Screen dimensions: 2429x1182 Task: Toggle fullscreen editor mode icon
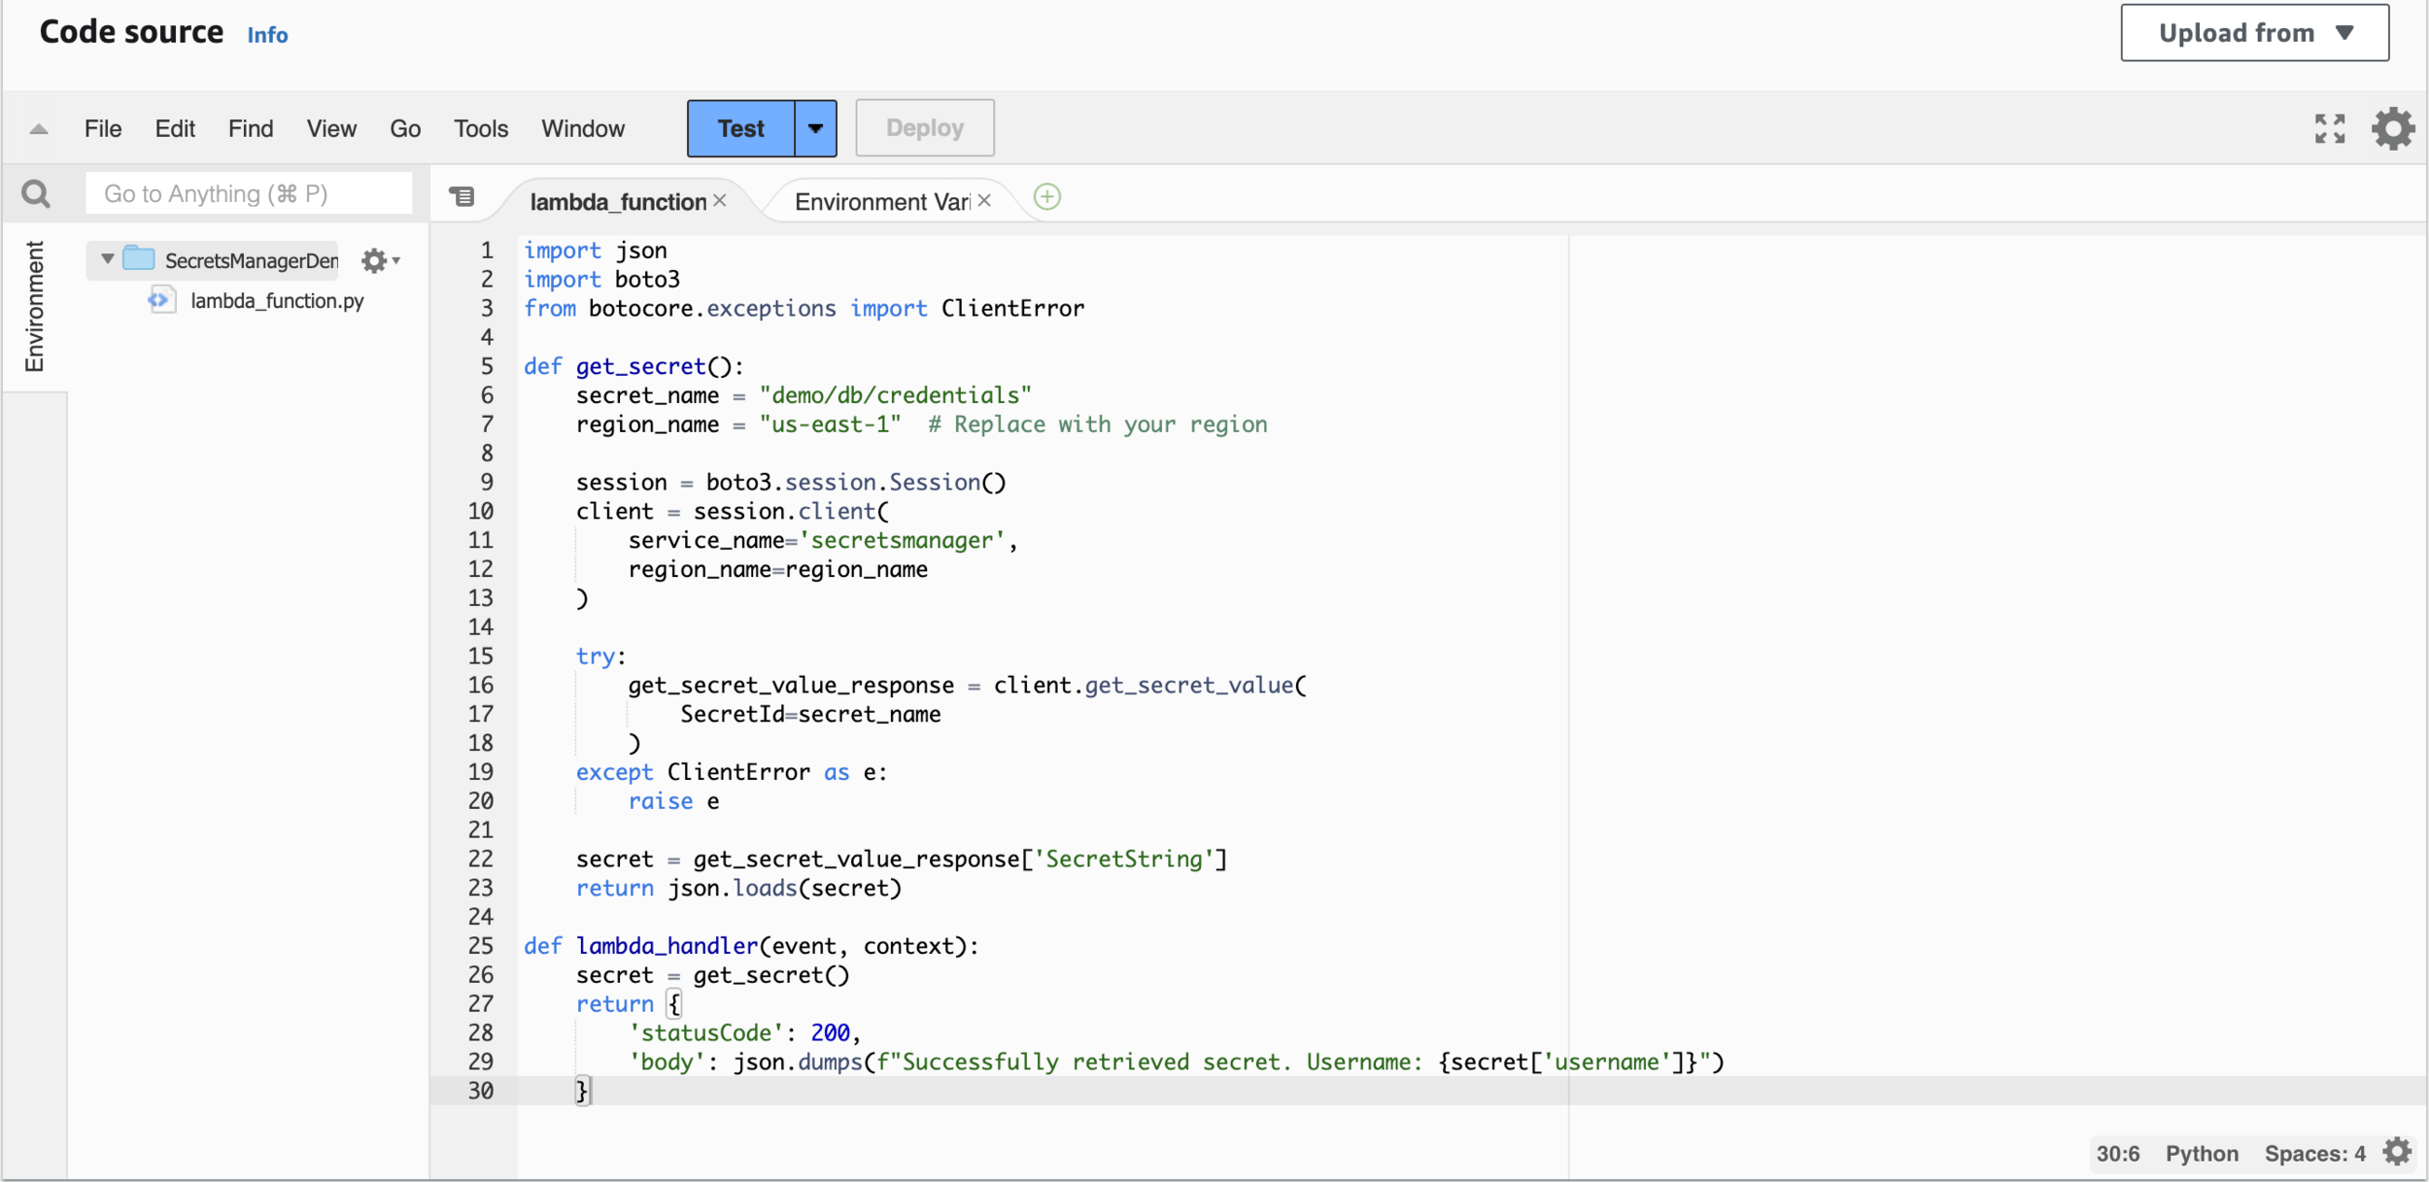[2329, 128]
